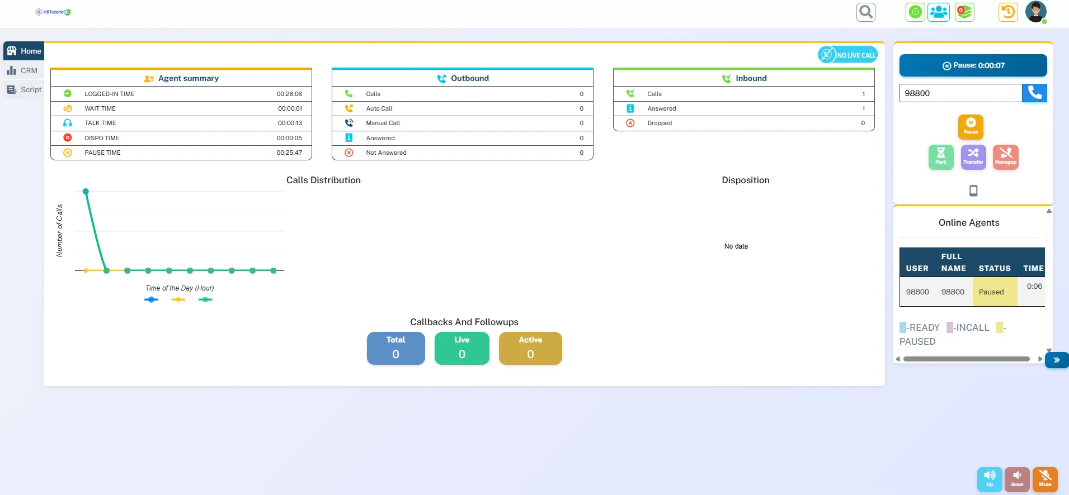Click the STATUS column header

[994, 268]
